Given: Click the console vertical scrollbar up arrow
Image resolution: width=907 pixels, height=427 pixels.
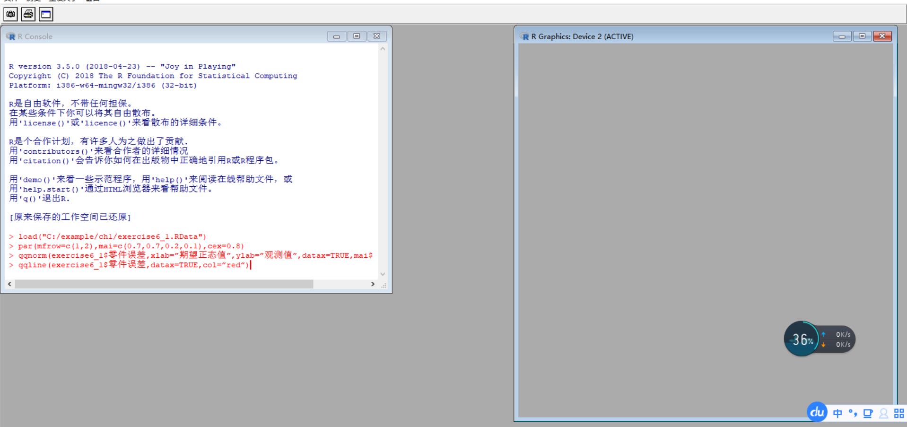Looking at the screenshot, I should (x=383, y=49).
